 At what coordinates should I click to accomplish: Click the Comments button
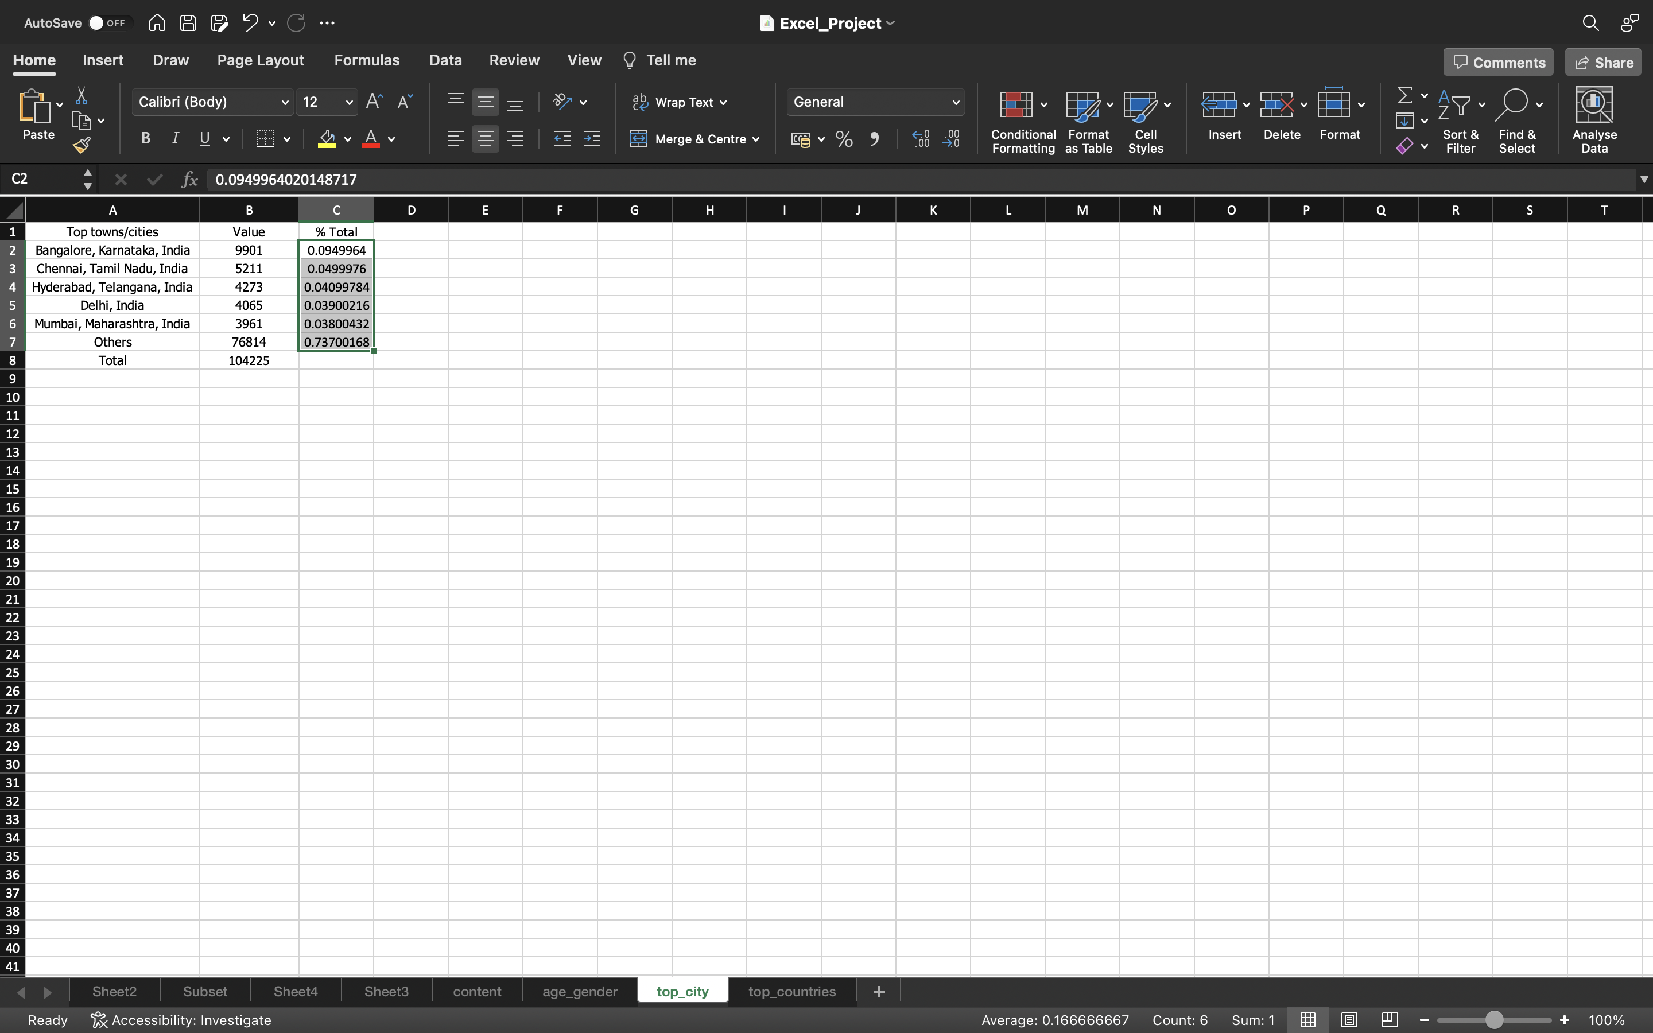pos(1498,62)
